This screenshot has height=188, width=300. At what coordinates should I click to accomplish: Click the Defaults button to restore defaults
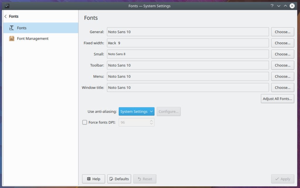coord(119,179)
